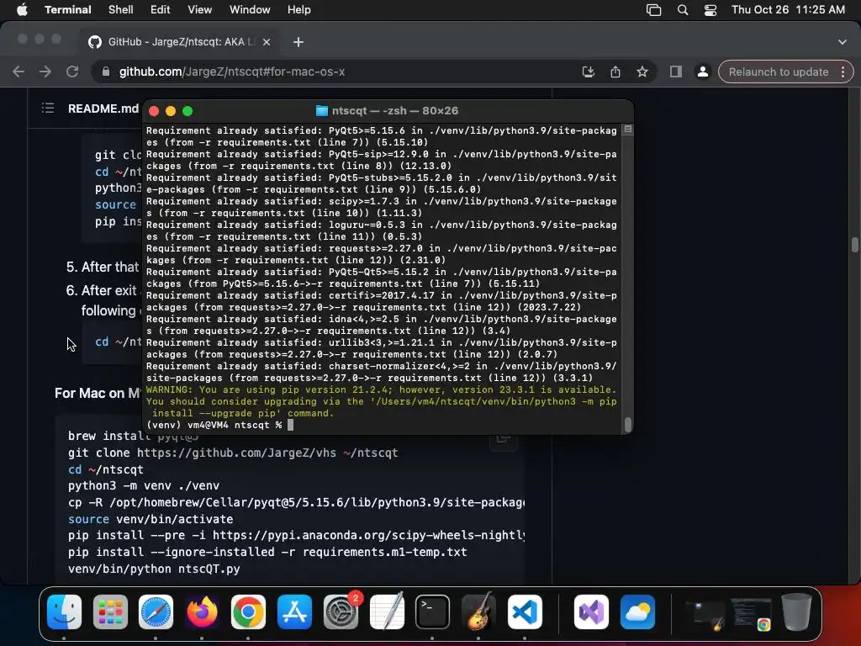Open the Chrome three-dot menu
The height and width of the screenshot is (646, 861).
coord(843,72)
